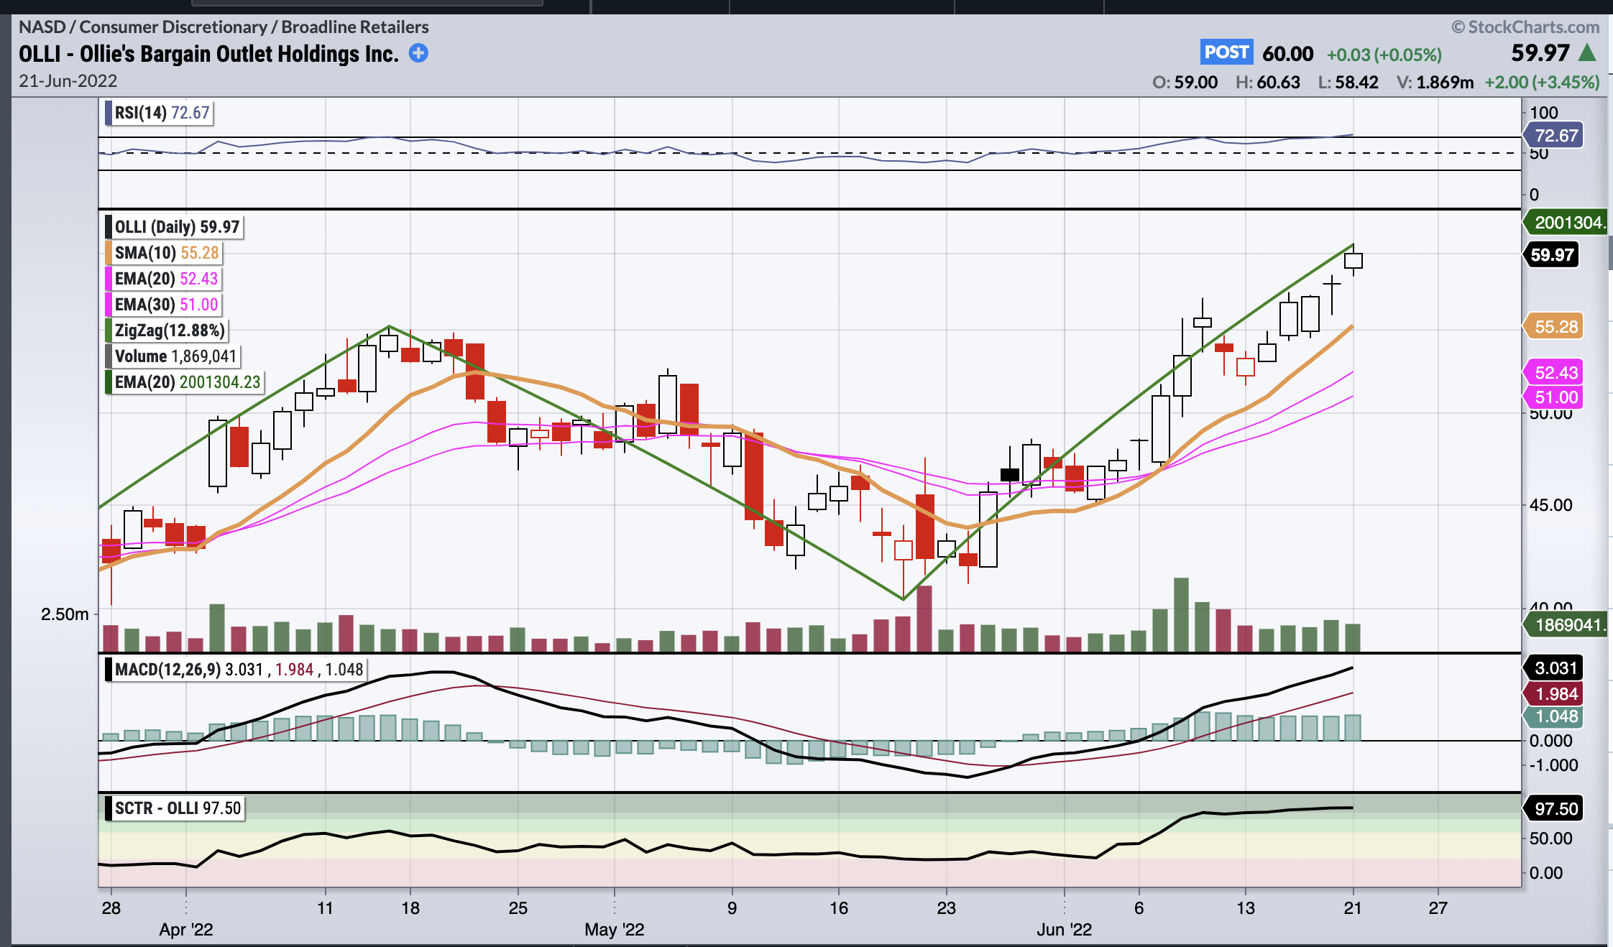This screenshot has height=947, width=1613.
Task: Click the date 21-Jun-2022
Action: pos(68,80)
